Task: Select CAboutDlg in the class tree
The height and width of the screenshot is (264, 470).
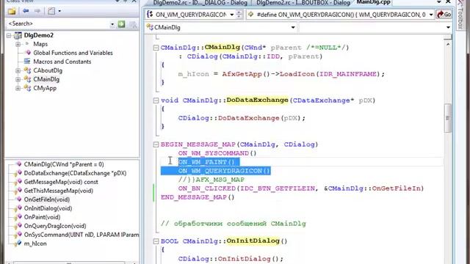Action: pyautogui.click(x=48, y=70)
